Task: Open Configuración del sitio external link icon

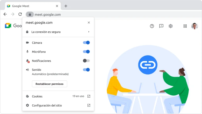Action: pyautogui.click(x=89, y=105)
